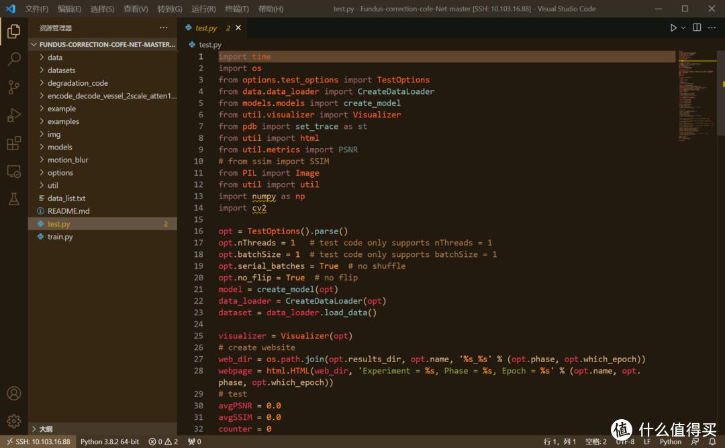Open the Remote Explorer view
Screen dimensions: 725x448
tap(13, 172)
